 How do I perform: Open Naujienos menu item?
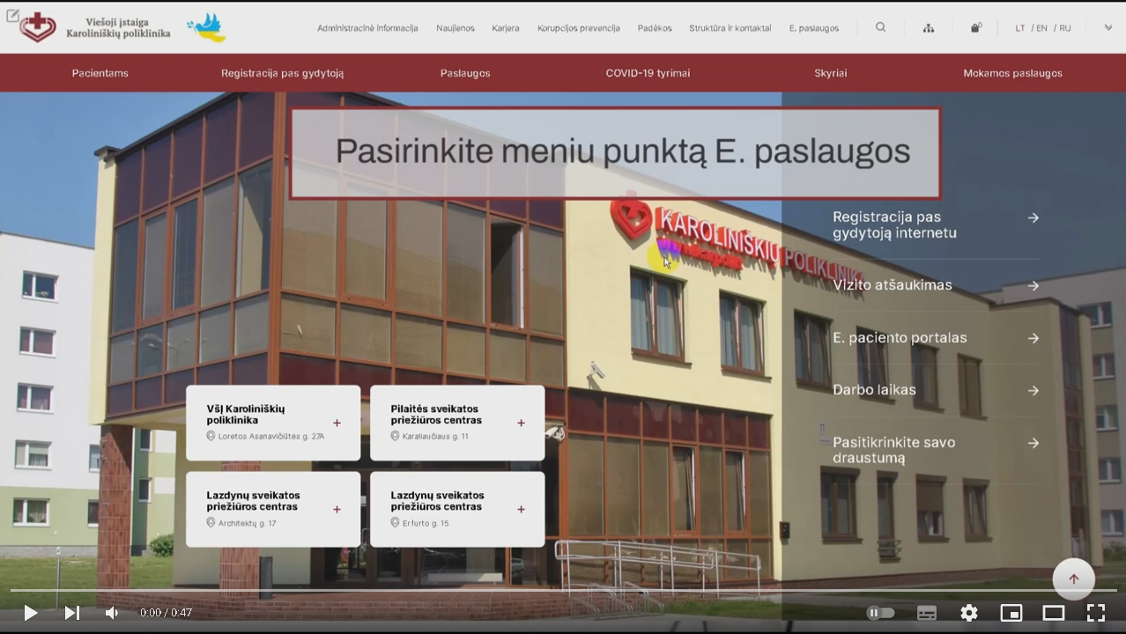[456, 28]
